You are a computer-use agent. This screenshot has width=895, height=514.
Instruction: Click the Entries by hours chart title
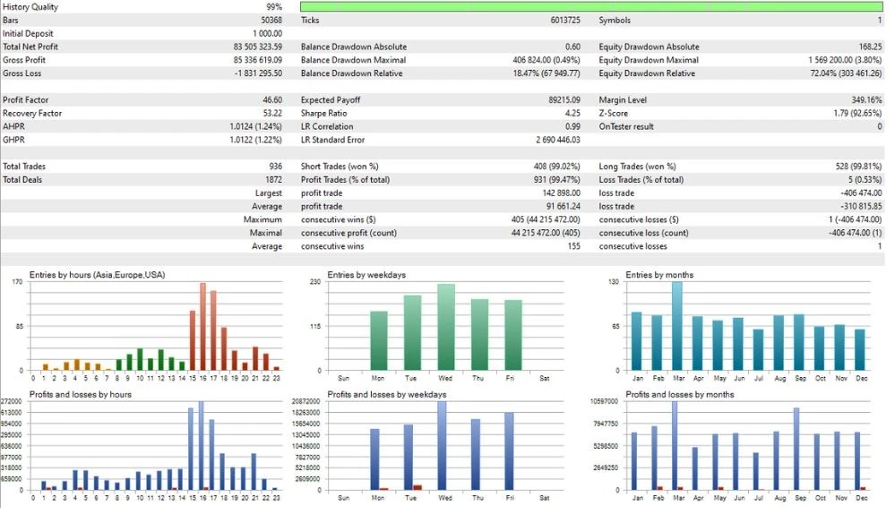[x=97, y=274]
